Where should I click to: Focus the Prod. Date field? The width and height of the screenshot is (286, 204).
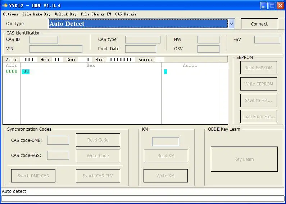[140, 49]
